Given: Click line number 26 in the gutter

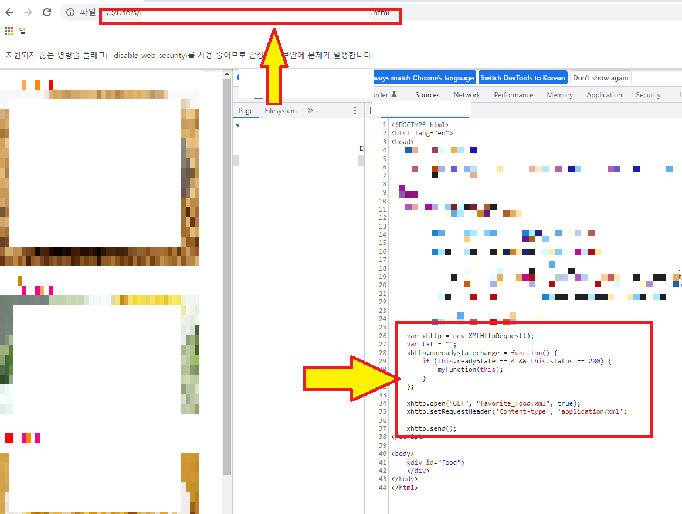Looking at the screenshot, I should click(382, 336).
